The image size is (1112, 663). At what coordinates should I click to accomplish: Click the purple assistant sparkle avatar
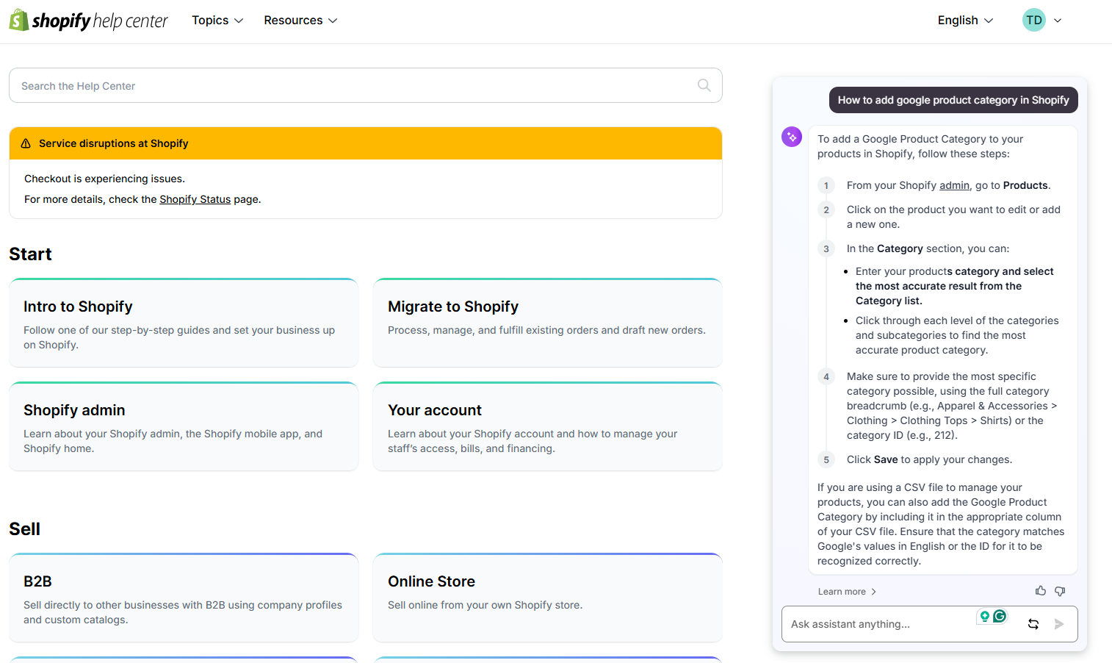[x=792, y=137]
